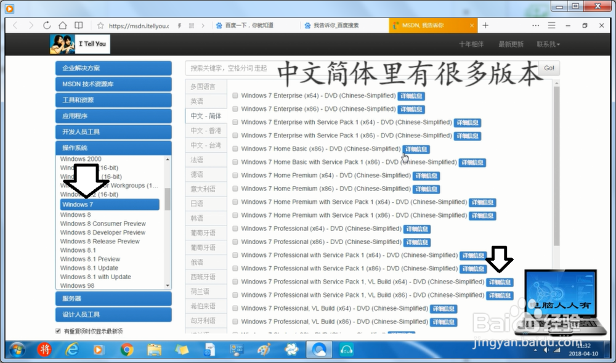Open the browser hamburger menu
This screenshot has height=363, width=616.
(551, 25)
